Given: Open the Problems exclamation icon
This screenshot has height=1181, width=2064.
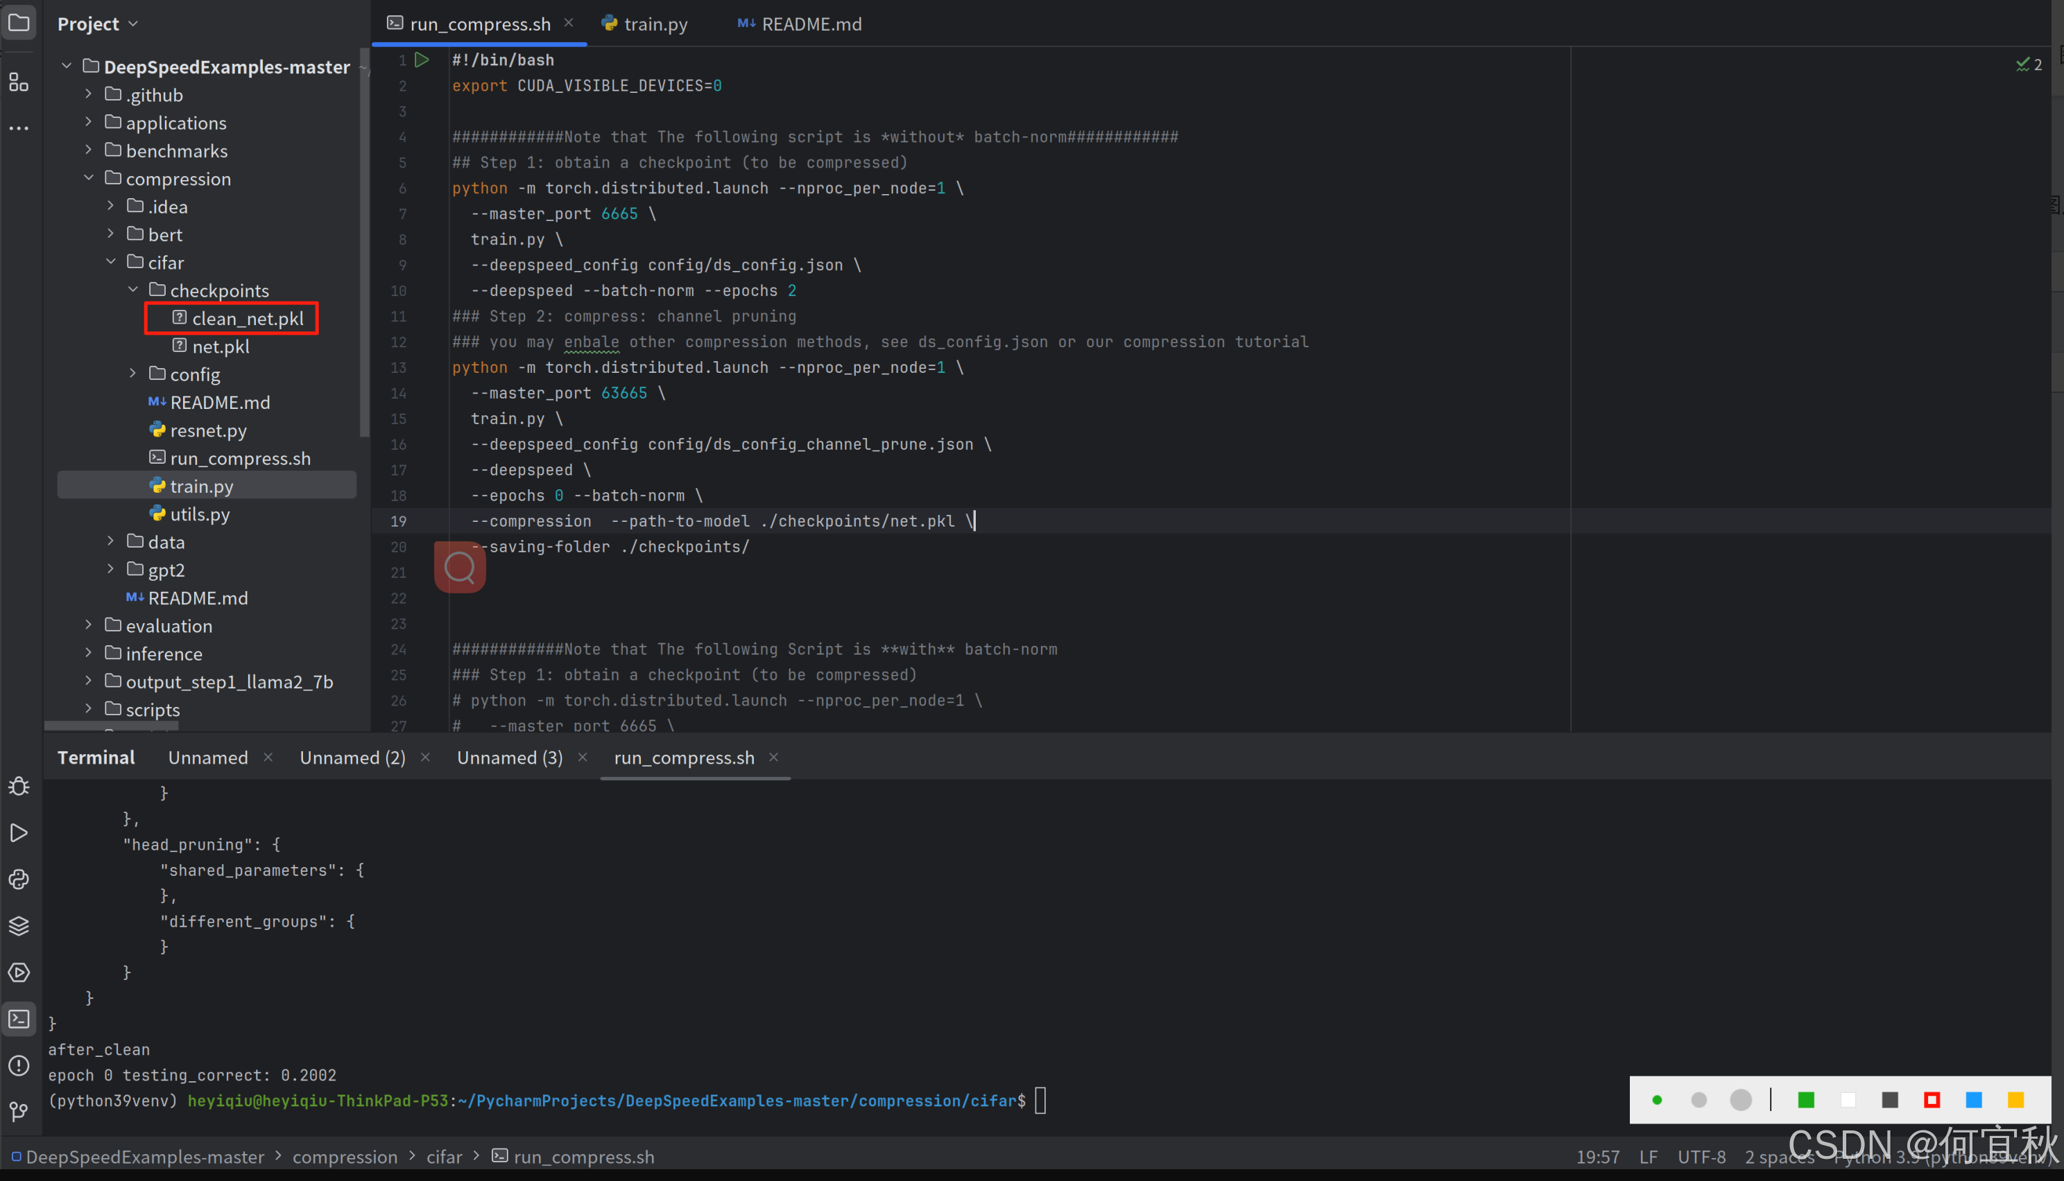Looking at the screenshot, I should (x=19, y=1066).
